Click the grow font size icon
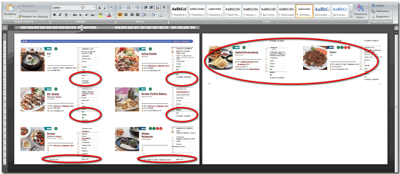Screen dimensions: 400x174 [99, 7]
